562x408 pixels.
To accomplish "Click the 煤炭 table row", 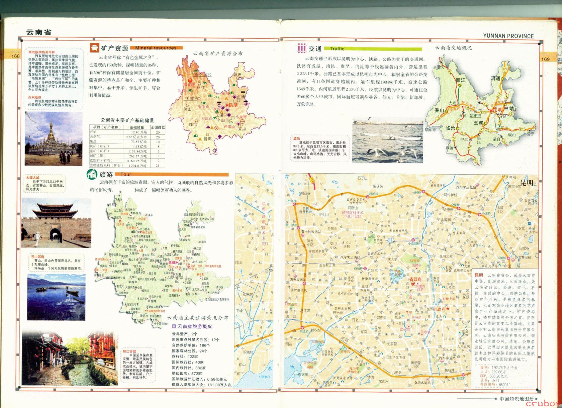I will [127, 141].
